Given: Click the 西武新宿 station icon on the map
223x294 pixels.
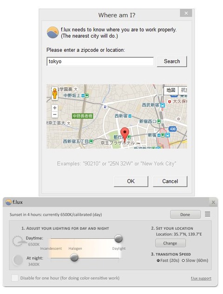Looking at the screenshot, I should coord(163,105).
